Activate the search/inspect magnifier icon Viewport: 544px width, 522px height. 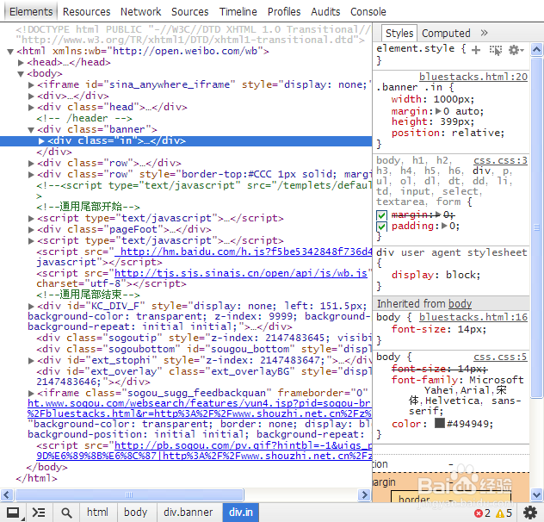(x=66, y=513)
